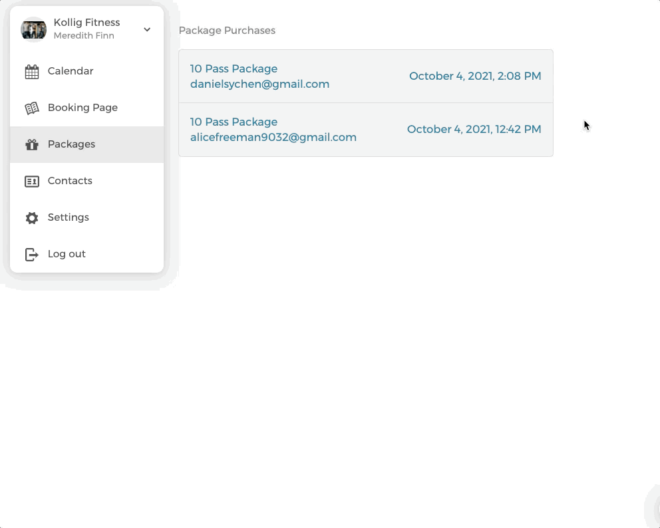Click the Packages gift box icon
660x528 pixels.
31,145
